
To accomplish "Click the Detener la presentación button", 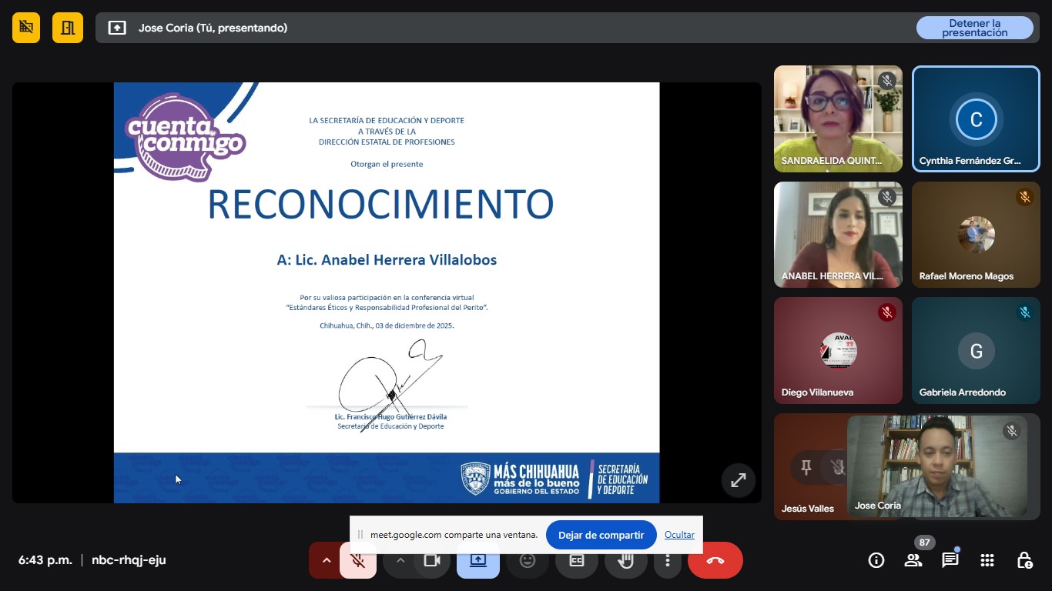I will click(x=974, y=28).
